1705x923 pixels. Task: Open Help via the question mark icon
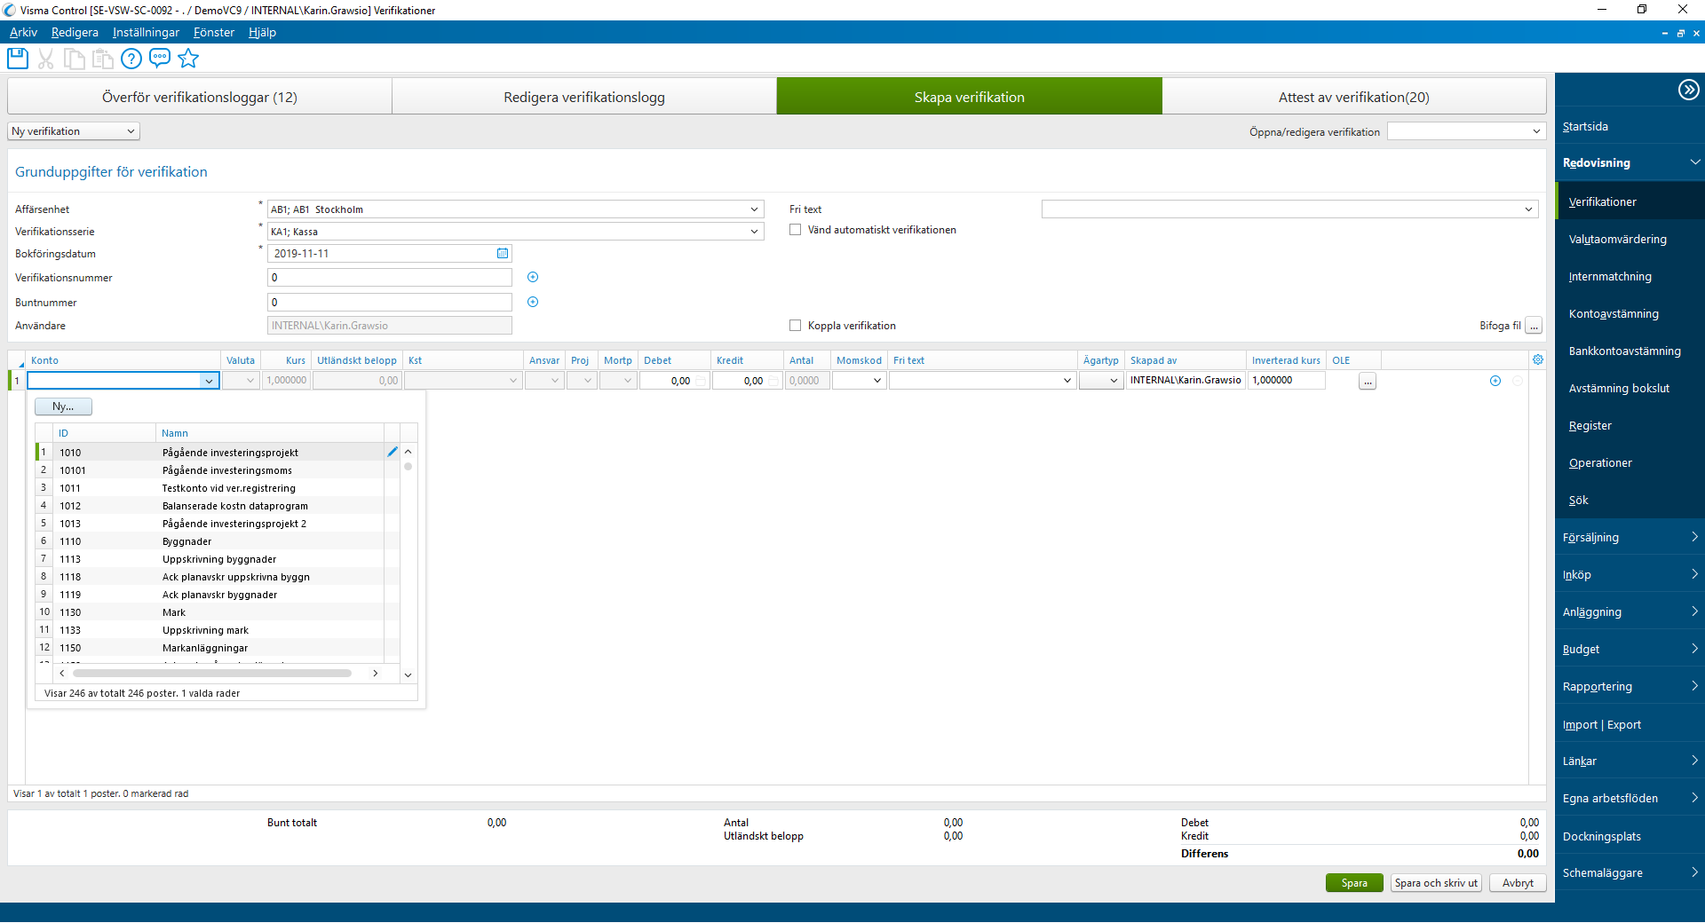coord(131,59)
